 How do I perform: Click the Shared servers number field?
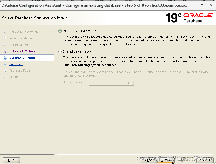(x=109, y=83)
